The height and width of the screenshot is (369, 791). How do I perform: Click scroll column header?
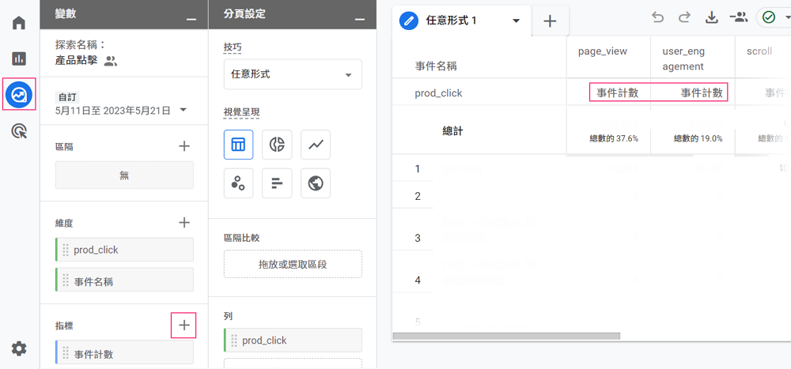click(x=759, y=51)
